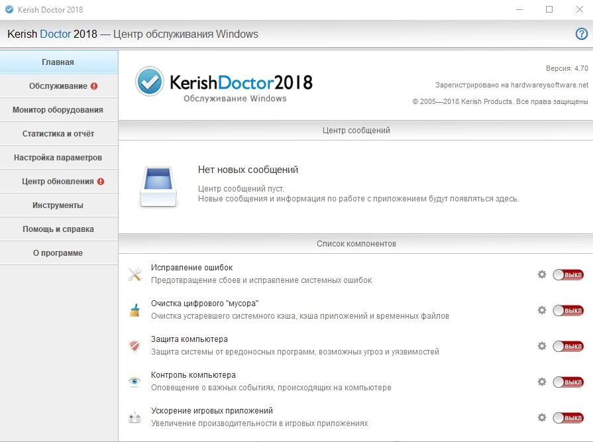
Task: Click the Kerish Doctor checkmark logo
Action: tap(150, 82)
